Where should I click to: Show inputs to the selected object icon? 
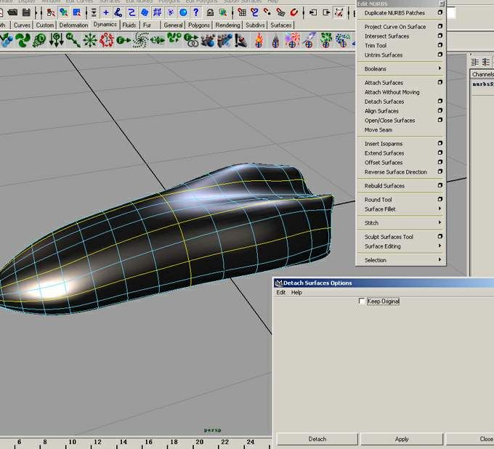tap(313, 12)
